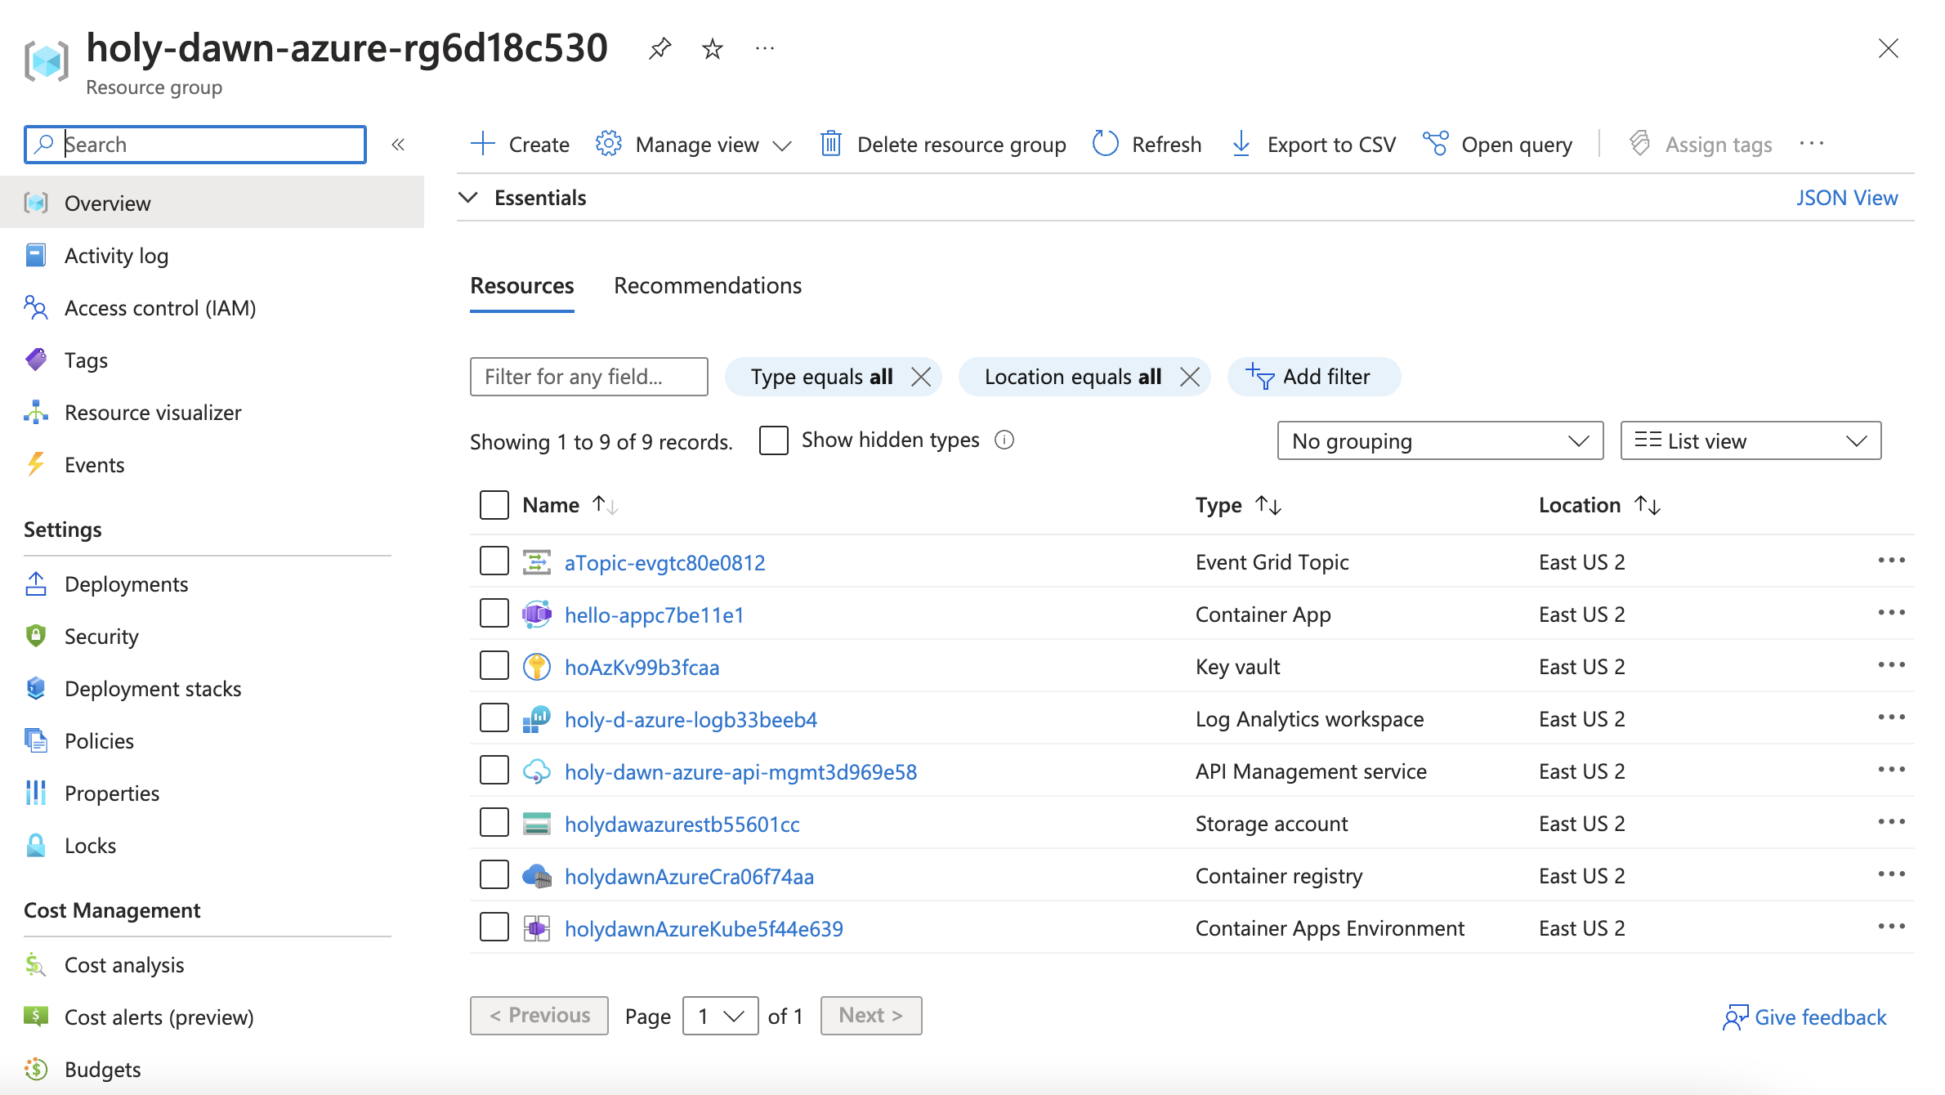Click the Add filter button
The width and height of the screenshot is (1945, 1095).
(x=1313, y=377)
